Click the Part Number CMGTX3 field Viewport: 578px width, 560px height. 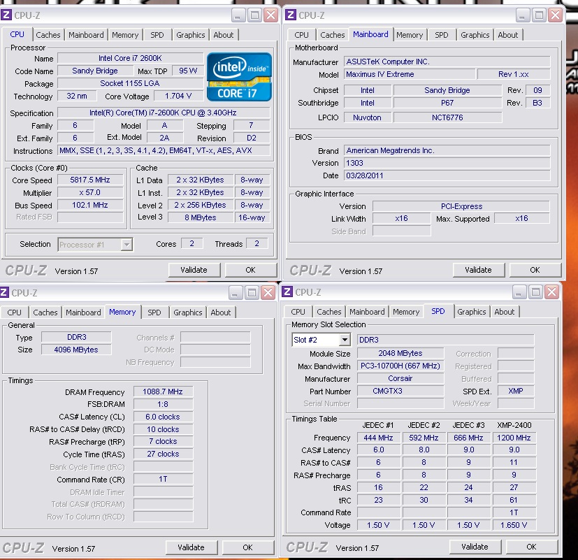[x=400, y=392]
